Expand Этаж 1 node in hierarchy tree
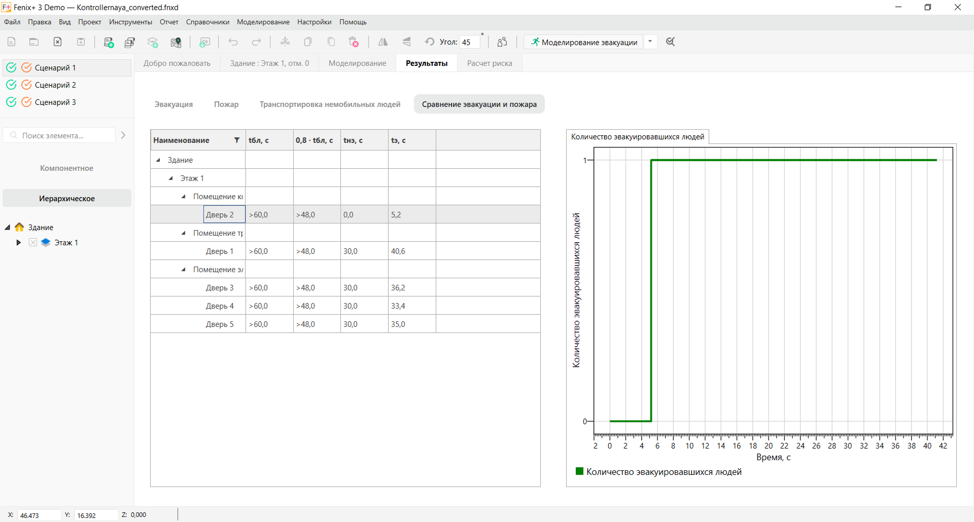 (19, 243)
